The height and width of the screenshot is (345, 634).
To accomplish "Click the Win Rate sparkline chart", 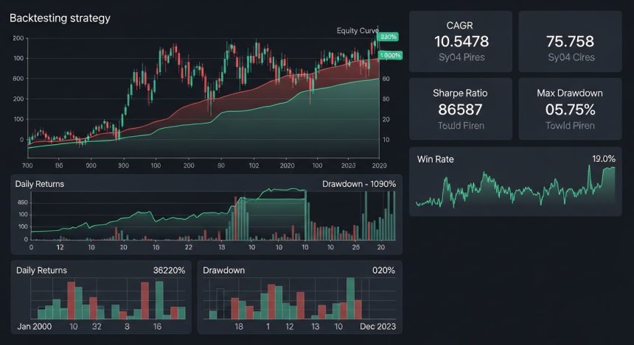I will coord(515,185).
